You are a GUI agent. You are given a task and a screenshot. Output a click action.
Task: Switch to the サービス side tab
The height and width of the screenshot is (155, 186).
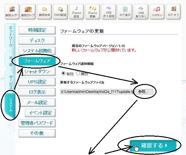[x=11, y=82]
